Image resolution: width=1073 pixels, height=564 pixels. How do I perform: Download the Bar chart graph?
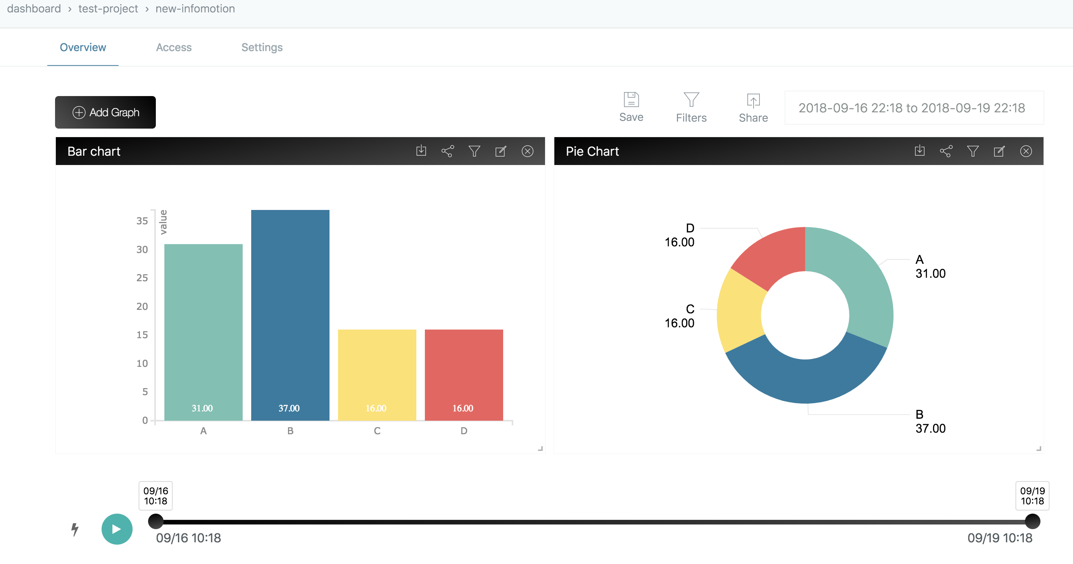[421, 151]
